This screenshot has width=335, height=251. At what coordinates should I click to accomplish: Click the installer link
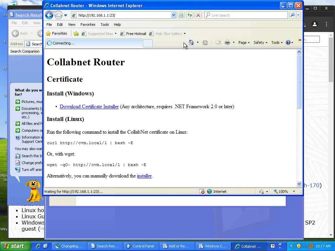[144, 176]
